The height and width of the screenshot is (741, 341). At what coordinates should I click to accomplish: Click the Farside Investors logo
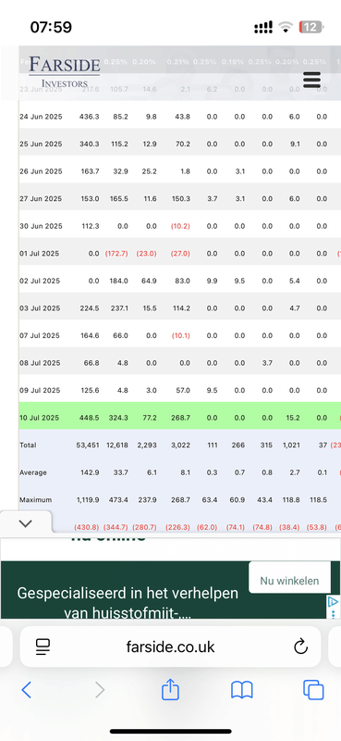pos(64,72)
